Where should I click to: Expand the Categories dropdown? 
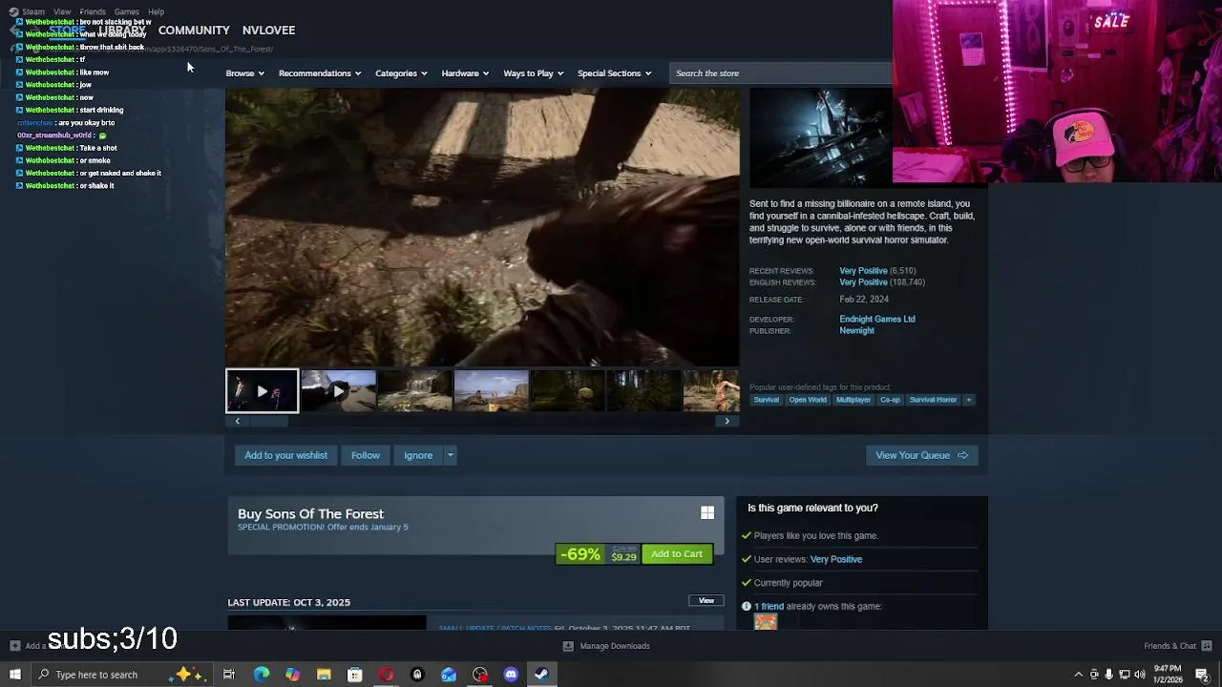401,73
